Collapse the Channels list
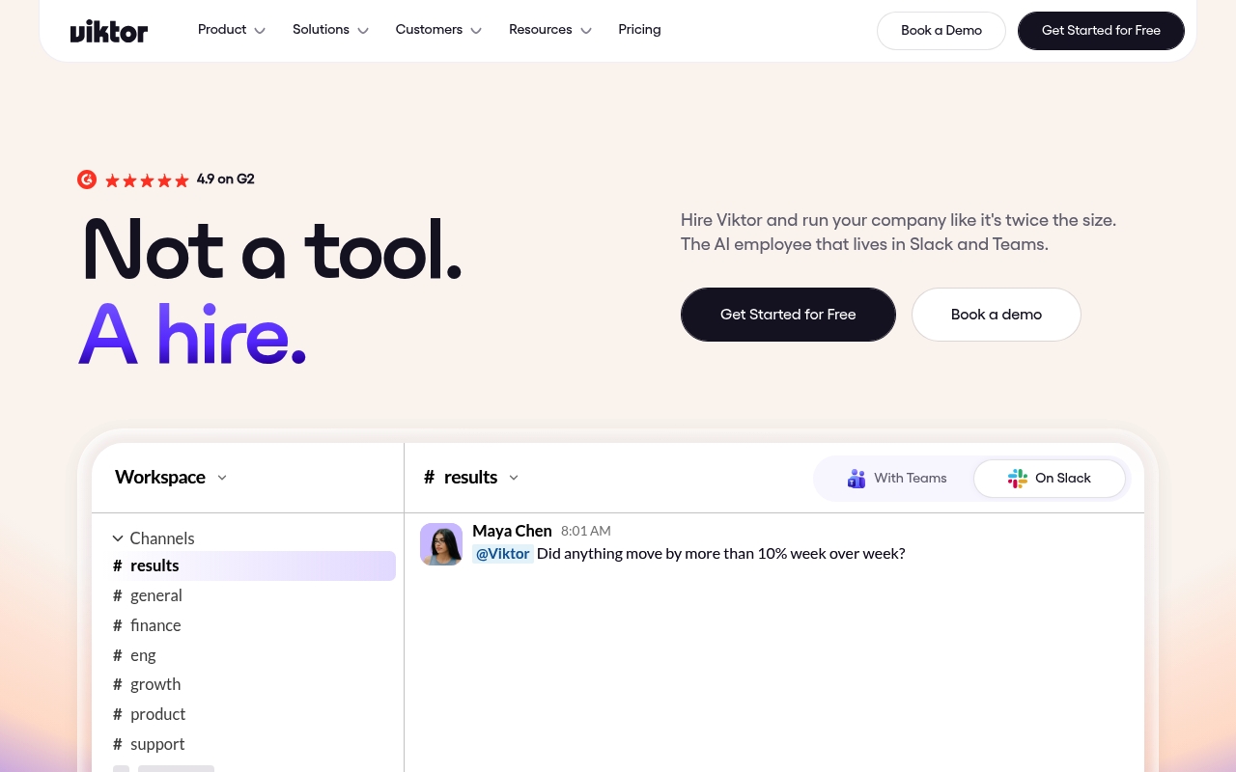Viewport: 1236px width, 772px height. [153, 538]
